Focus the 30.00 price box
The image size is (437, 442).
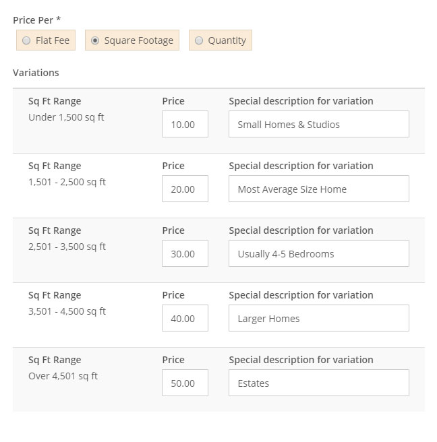tap(185, 253)
